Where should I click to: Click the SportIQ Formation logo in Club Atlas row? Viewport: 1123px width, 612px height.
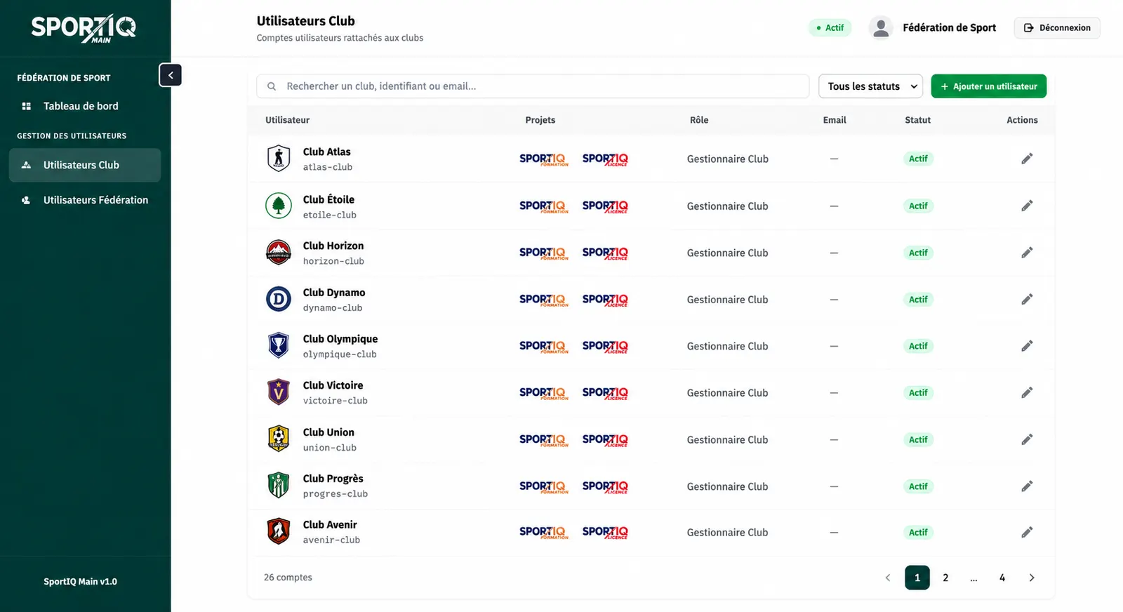544,159
